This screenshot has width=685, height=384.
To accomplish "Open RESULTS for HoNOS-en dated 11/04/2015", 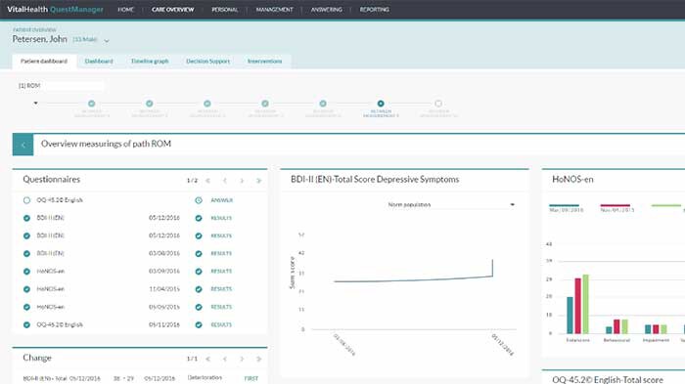I will click(221, 289).
